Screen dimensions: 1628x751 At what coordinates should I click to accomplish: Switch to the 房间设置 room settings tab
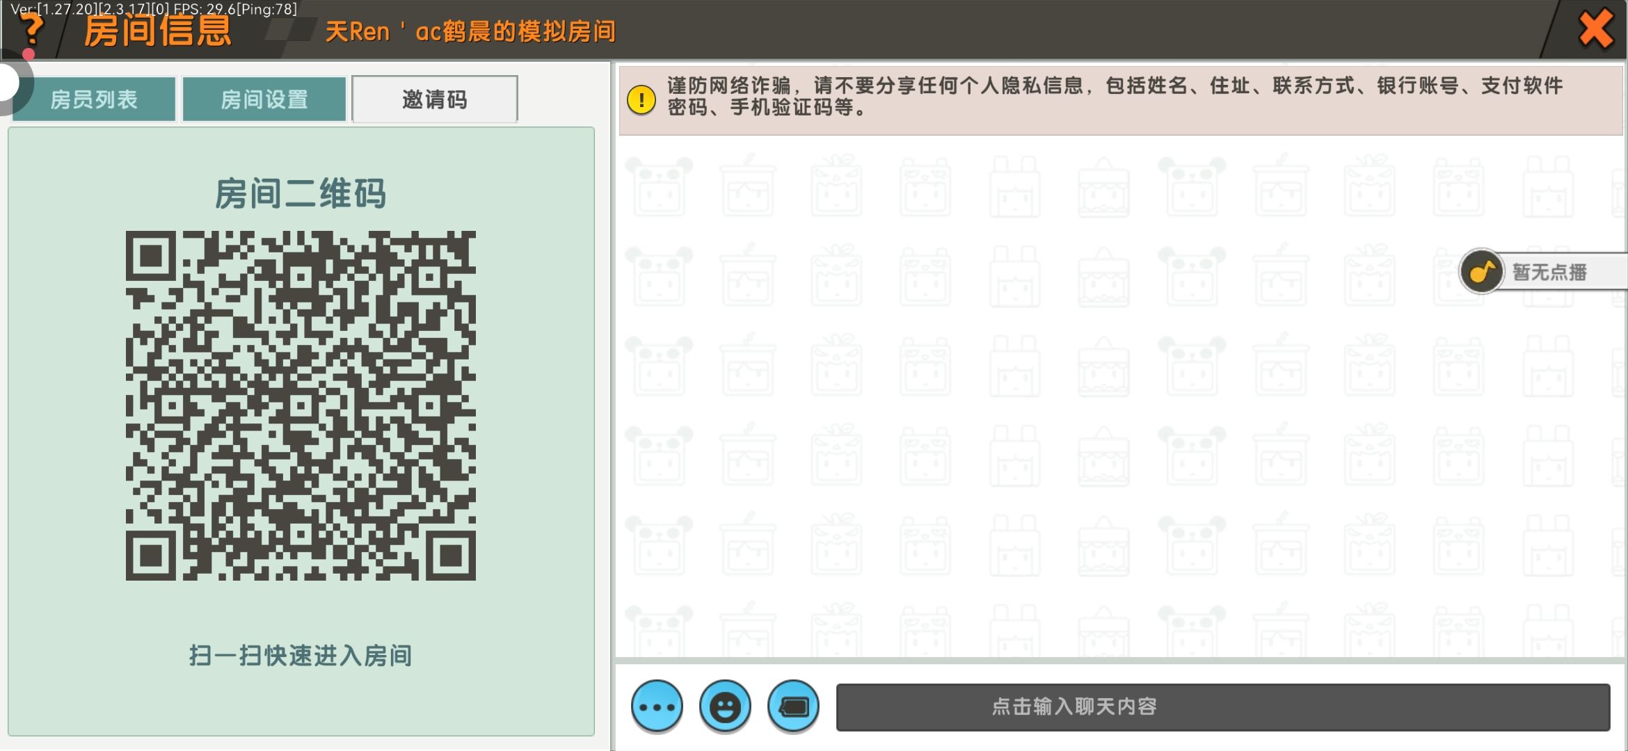point(264,99)
